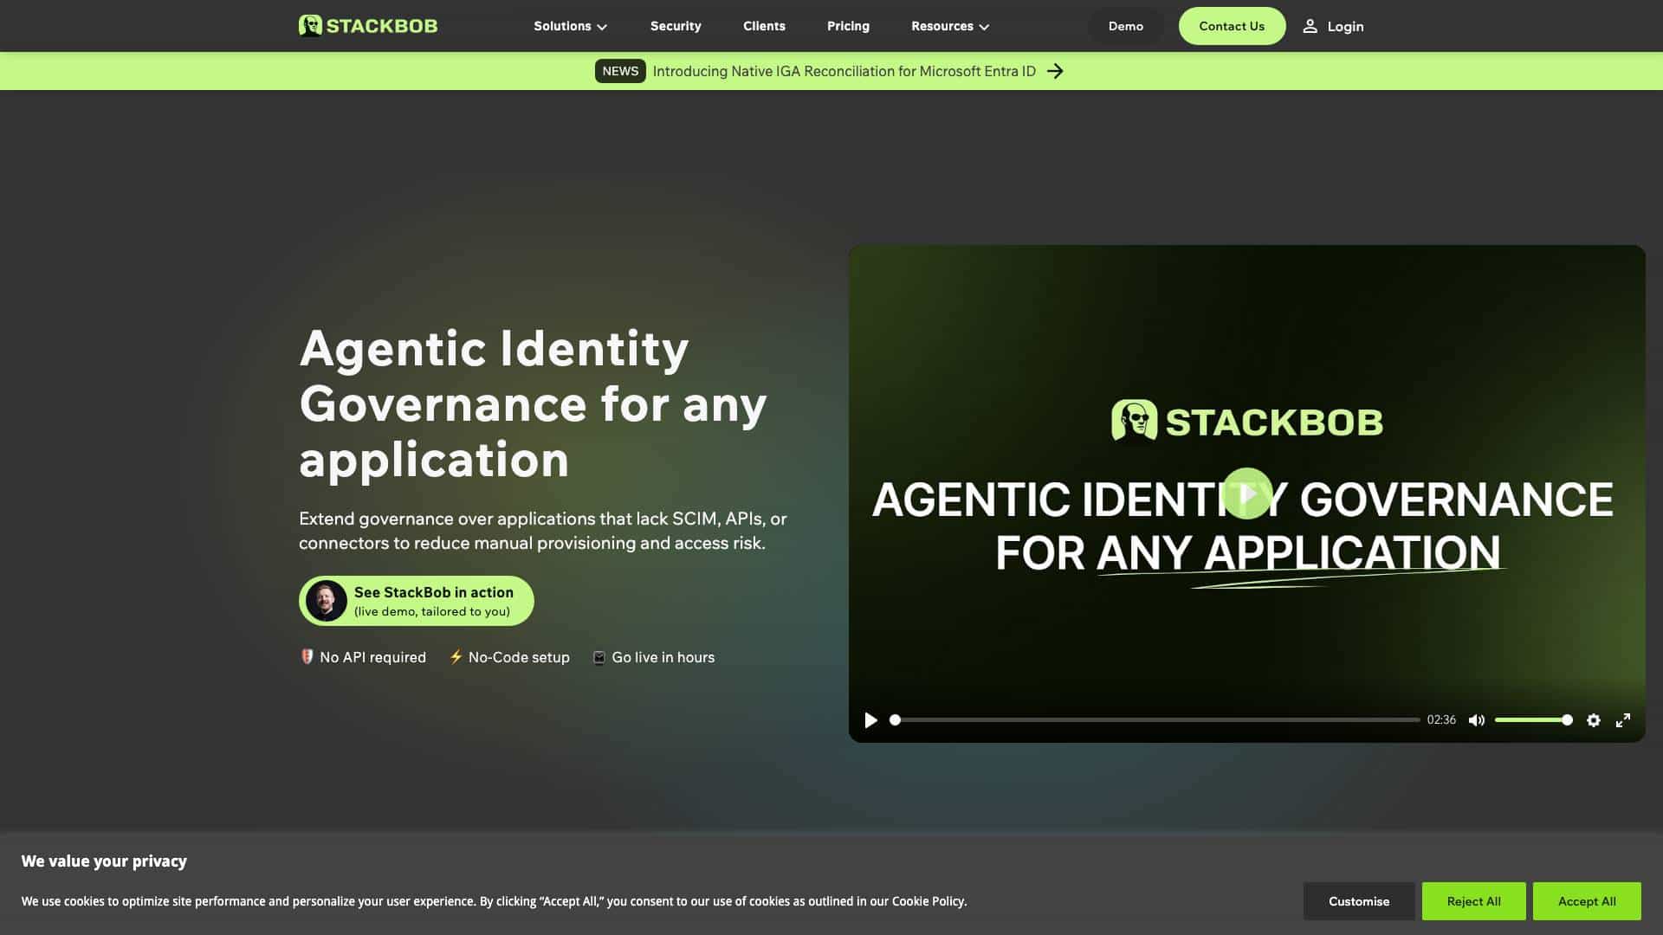
Task: Expand the Resources dropdown menu
Action: 950,26
